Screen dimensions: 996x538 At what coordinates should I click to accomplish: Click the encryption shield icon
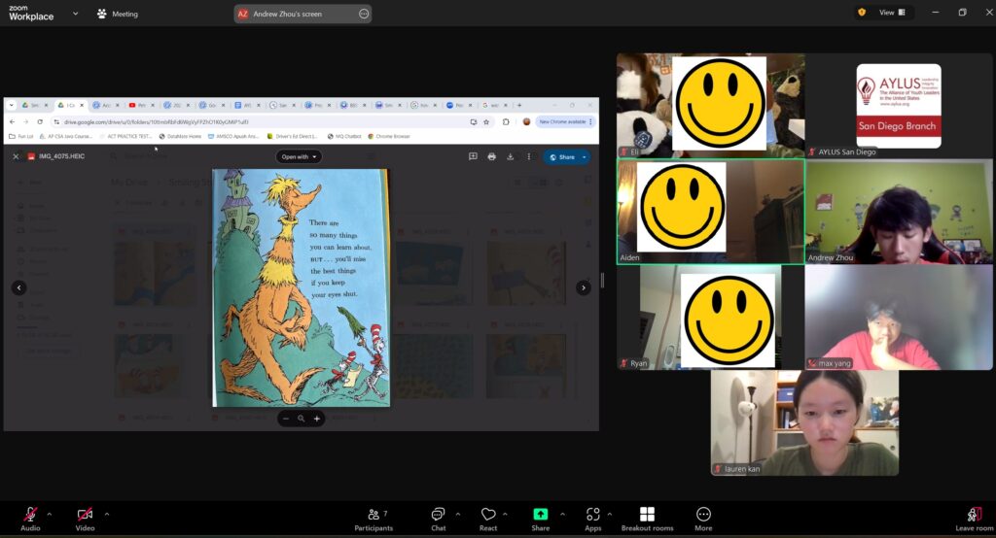coord(862,13)
